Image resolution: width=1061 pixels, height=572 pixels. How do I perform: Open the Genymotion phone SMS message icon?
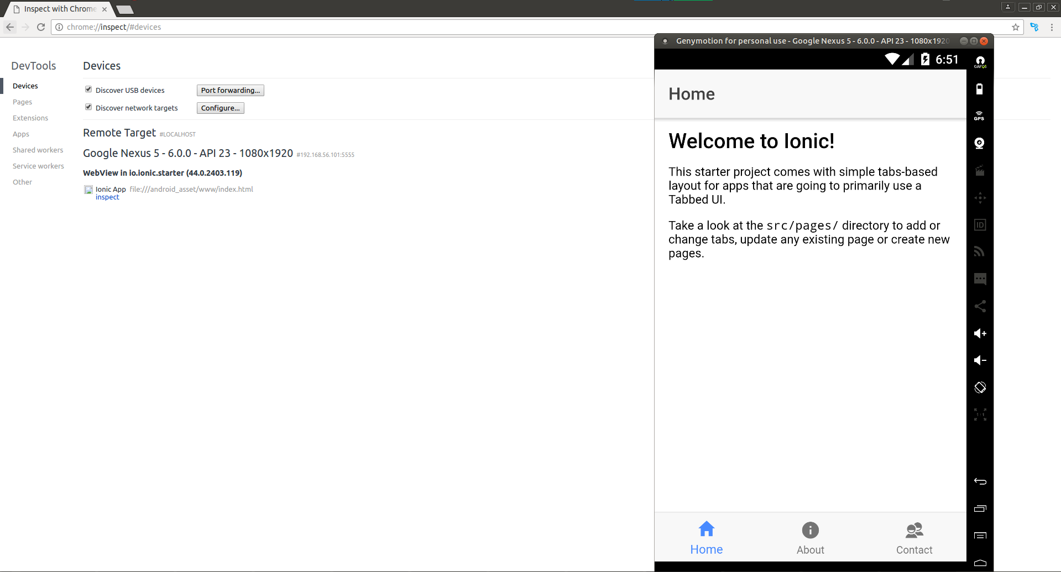pyautogui.click(x=980, y=279)
